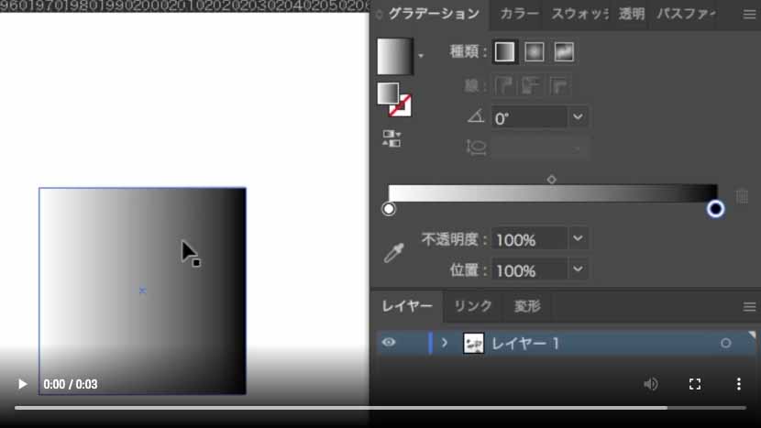Open the gradient preset dropdown arrow
The width and height of the screenshot is (761, 428).
421,56
